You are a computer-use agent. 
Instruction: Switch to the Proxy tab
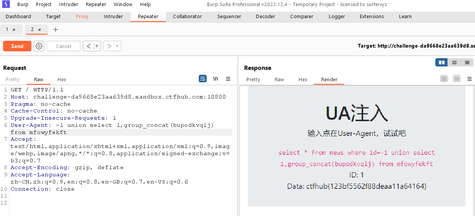(x=82, y=17)
